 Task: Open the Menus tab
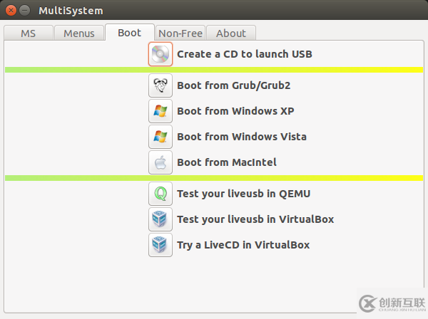[79, 33]
